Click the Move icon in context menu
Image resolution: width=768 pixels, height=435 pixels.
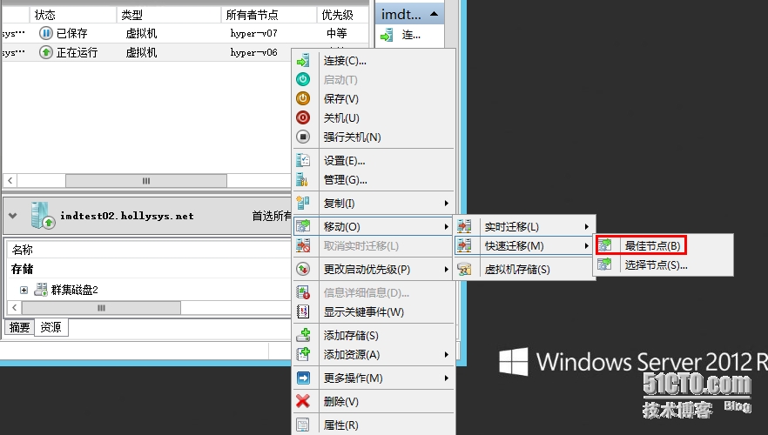tap(303, 226)
